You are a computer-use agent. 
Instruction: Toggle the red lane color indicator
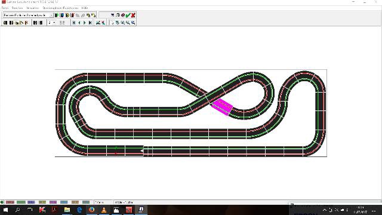10,202
